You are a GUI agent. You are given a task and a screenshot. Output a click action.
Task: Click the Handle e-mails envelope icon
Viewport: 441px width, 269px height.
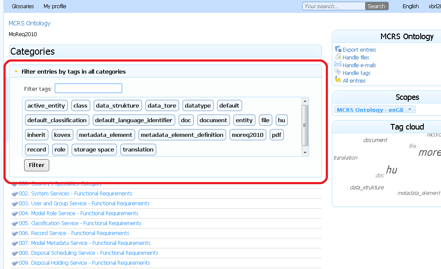(338, 64)
